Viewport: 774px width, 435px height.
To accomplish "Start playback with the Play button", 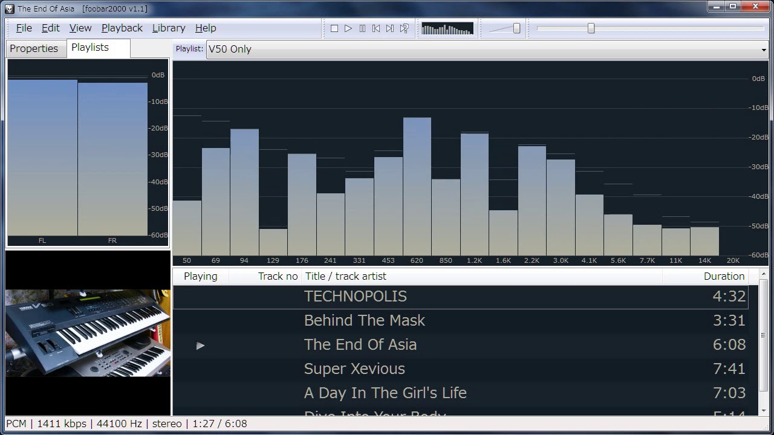I will tap(348, 28).
